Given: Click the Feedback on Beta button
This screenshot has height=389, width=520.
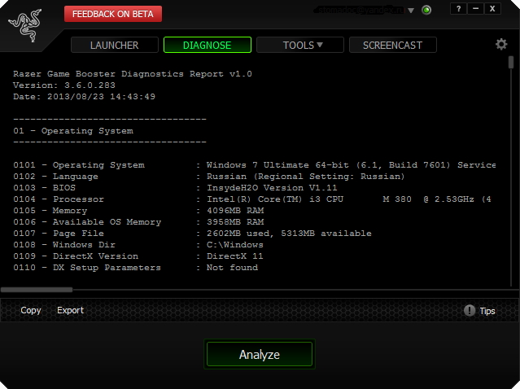Looking at the screenshot, I should tap(113, 14).
